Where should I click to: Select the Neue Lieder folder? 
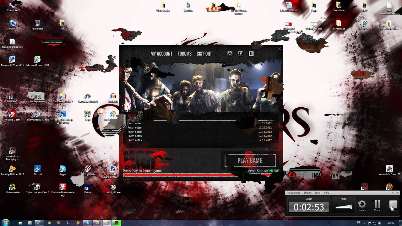163,7
